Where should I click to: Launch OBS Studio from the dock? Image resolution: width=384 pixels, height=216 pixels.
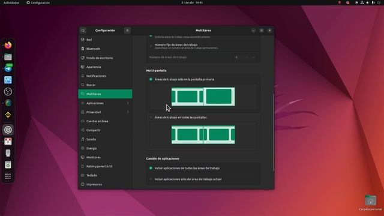click(8, 92)
